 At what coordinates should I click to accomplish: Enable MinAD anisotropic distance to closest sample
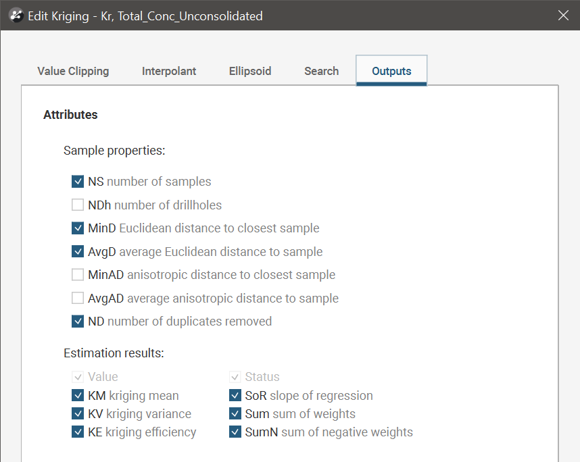click(x=78, y=275)
